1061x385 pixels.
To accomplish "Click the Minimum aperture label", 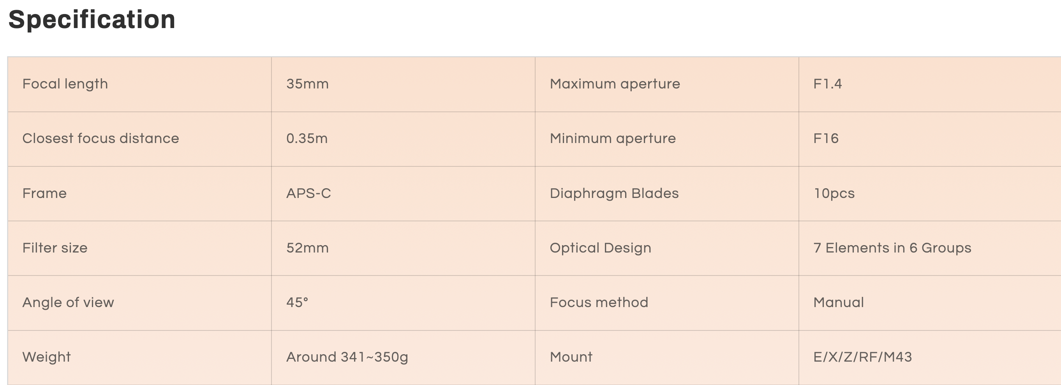I will (x=612, y=138).
